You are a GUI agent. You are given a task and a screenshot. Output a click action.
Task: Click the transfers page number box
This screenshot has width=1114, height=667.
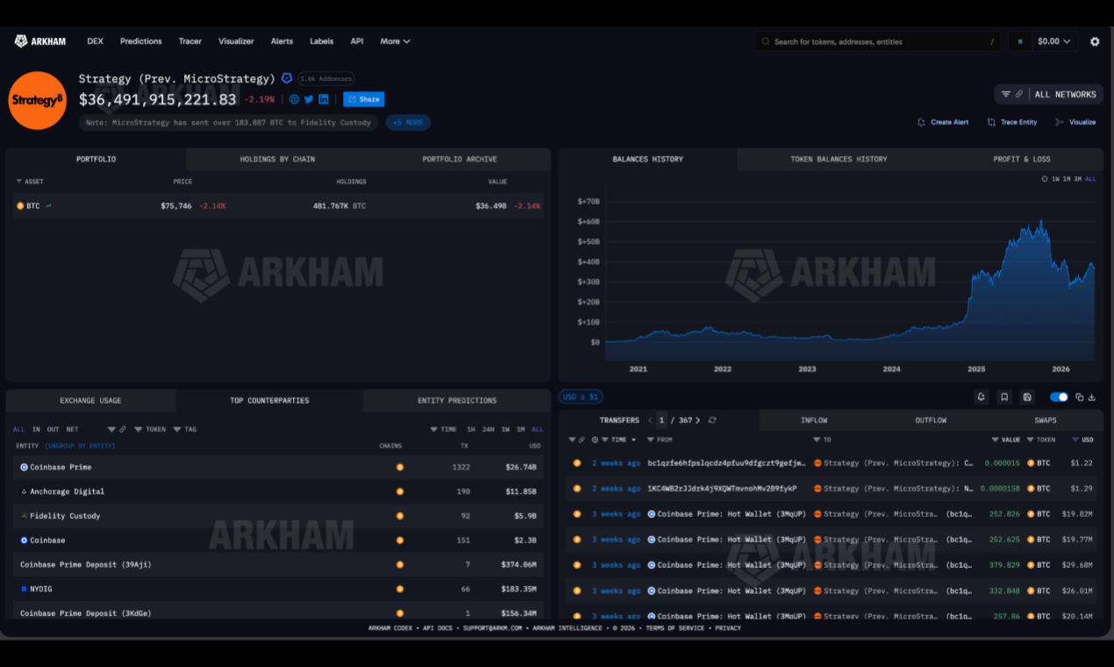point(662,420)
